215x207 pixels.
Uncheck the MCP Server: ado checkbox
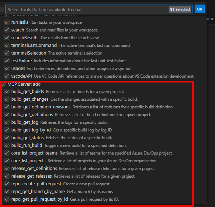click(x=3, y=84)
